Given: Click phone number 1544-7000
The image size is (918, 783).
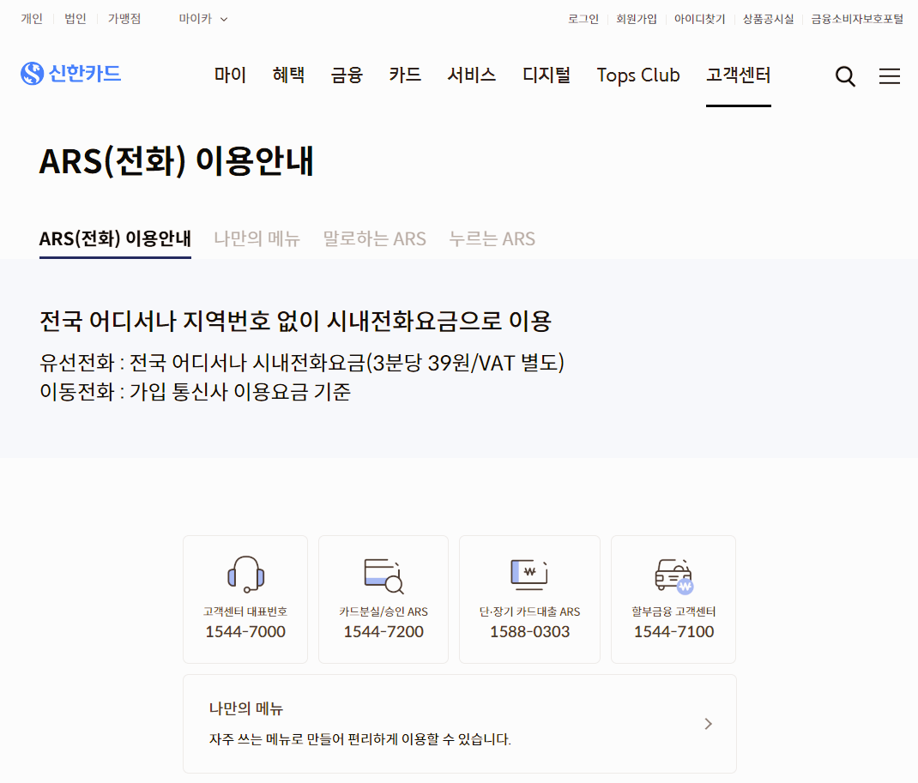Looking at the screenshot, I should [245, 631].
